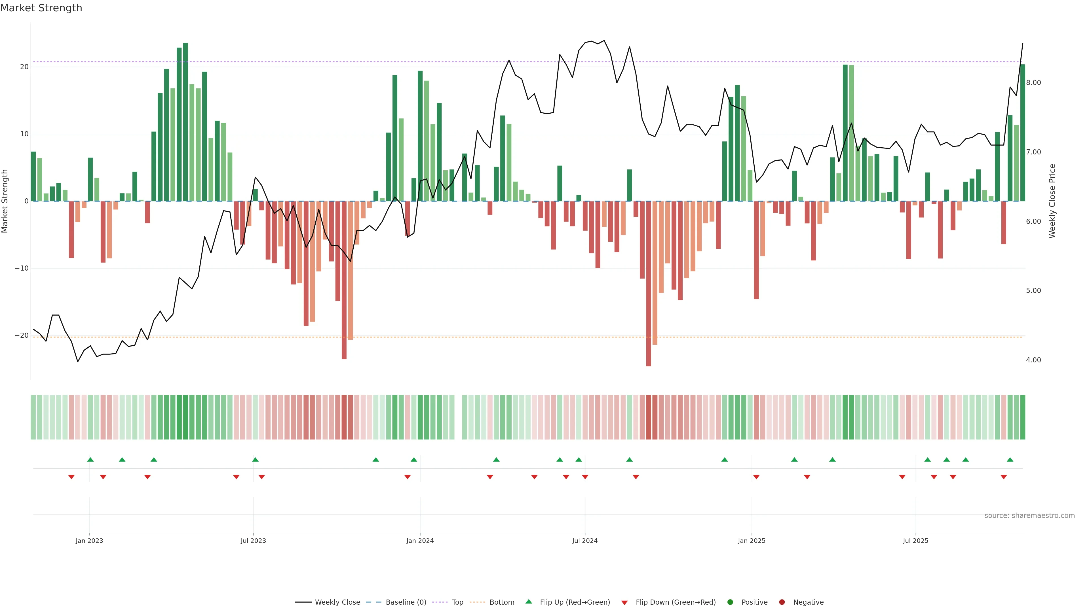Click the last green flip-up triangle marker
The width and height of the screenshot is (1089, 612).
pyautogui.click(x=1010, y=460)
